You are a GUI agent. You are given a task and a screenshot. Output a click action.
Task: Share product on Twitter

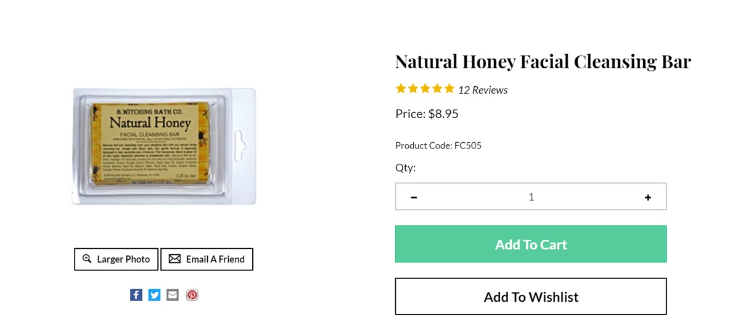point(154,295)
